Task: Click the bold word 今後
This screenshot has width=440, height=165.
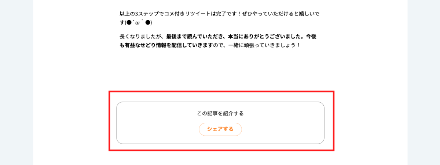Action: [x=311, y=37]
